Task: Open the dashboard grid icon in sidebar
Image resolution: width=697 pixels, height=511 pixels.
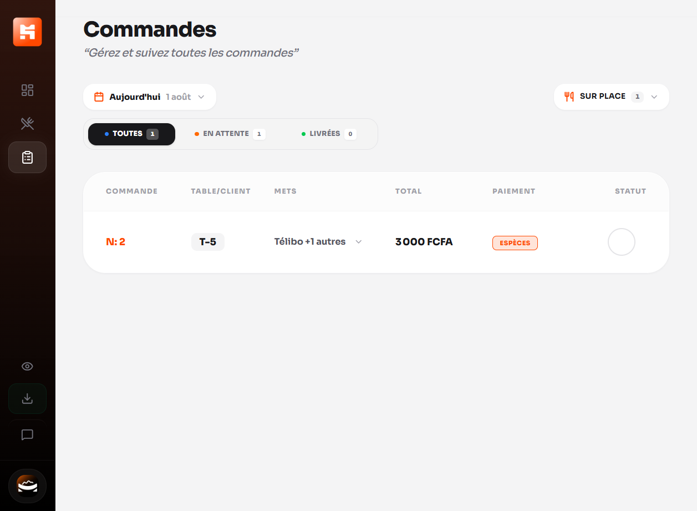Action: (27, 90)
